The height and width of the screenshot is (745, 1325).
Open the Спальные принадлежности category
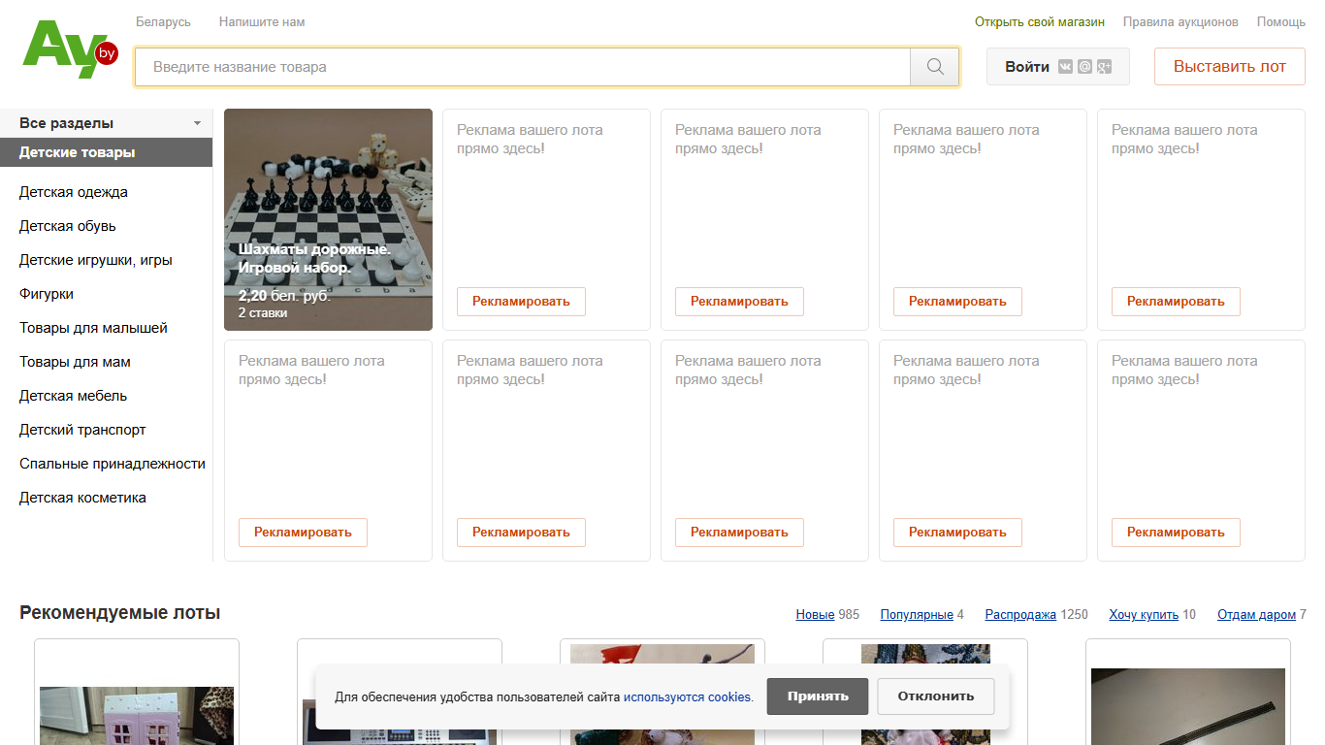[113, 464]
